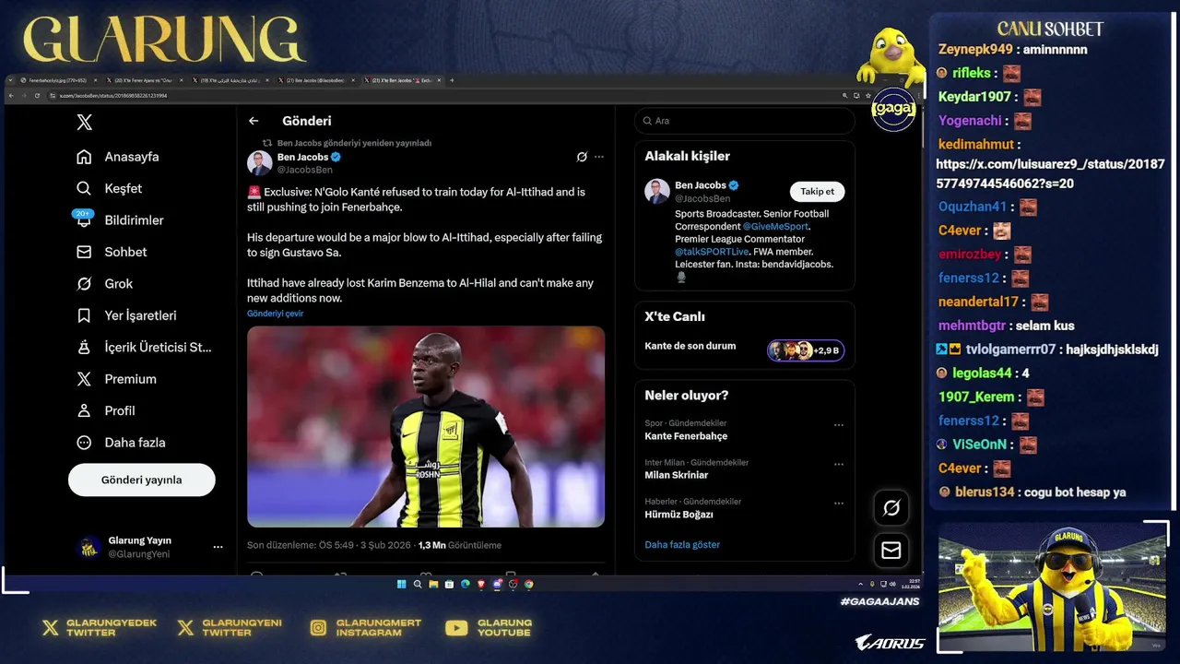Open the post's more options dots
This screenshot has width=1180, height=664.
point(599,157)
